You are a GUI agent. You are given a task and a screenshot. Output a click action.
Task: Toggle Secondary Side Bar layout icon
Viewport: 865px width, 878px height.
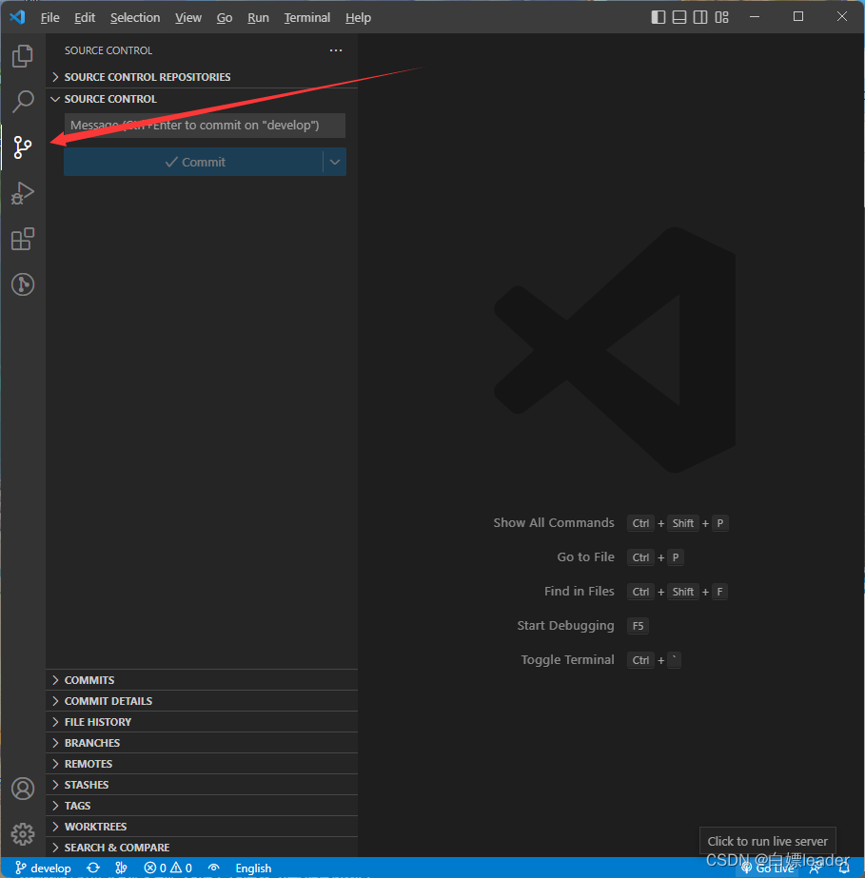coord(700,17)
